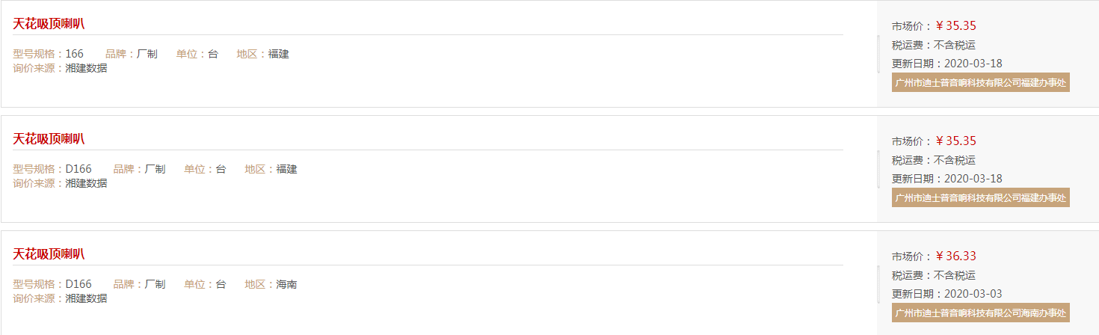Click the 福建办事处 supplier tag in the model 166 listing
This screenshot has height=335, width=1099.
(x=981, y=82)
